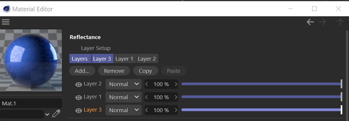Click the forward navigation arrow
Viewport: 349px width, 121px height.
323,22
